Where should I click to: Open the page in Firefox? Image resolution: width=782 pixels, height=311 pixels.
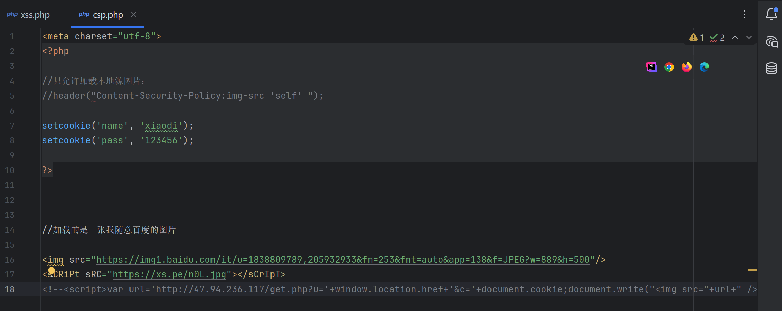click(687, 67)
